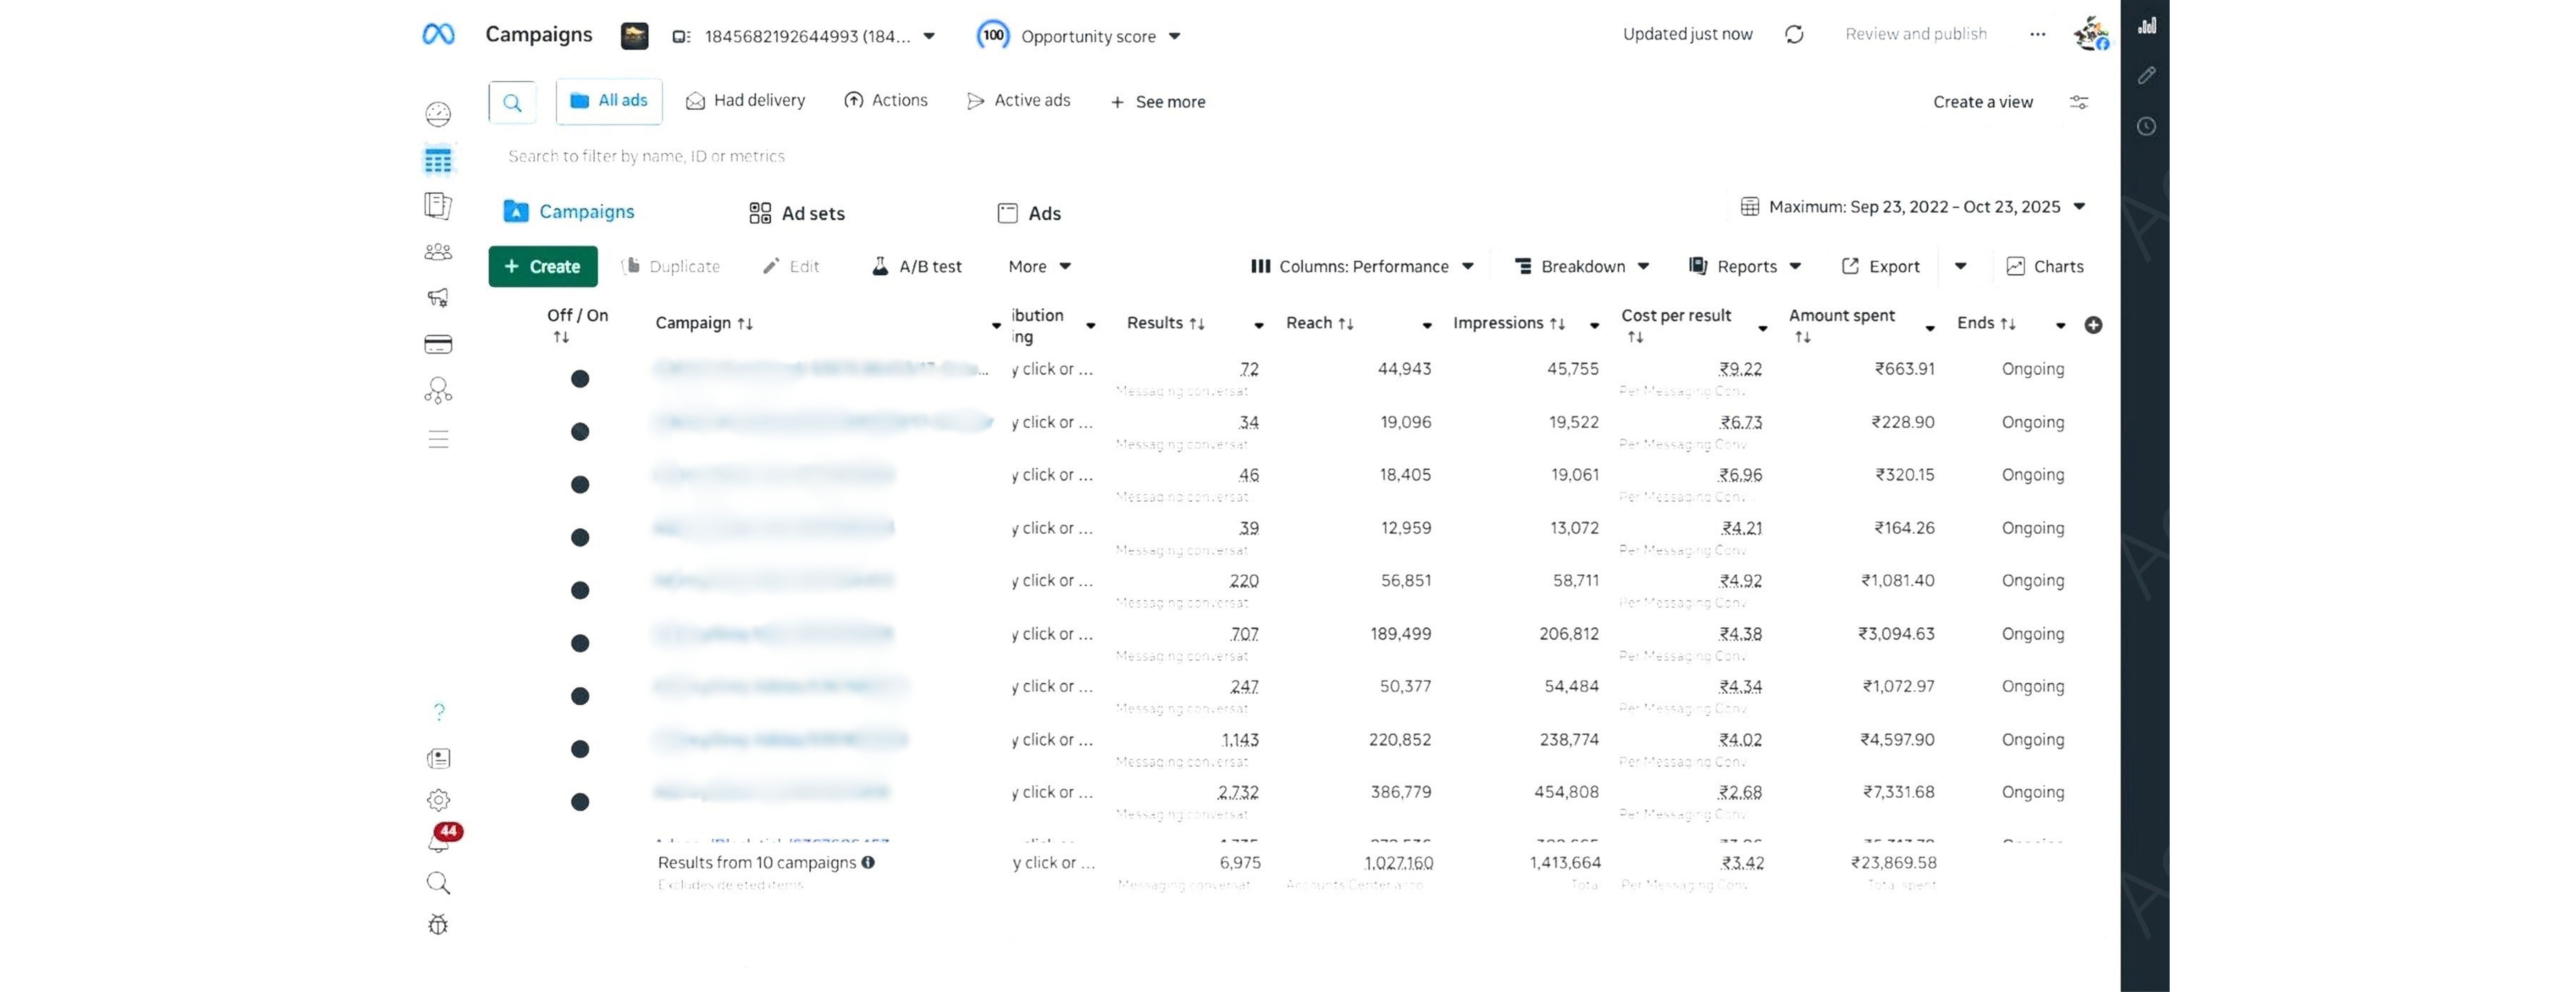Screen dimensions: 2576x992
Task: Open the Breakdown dropdown
Action: coord(1582,267)
